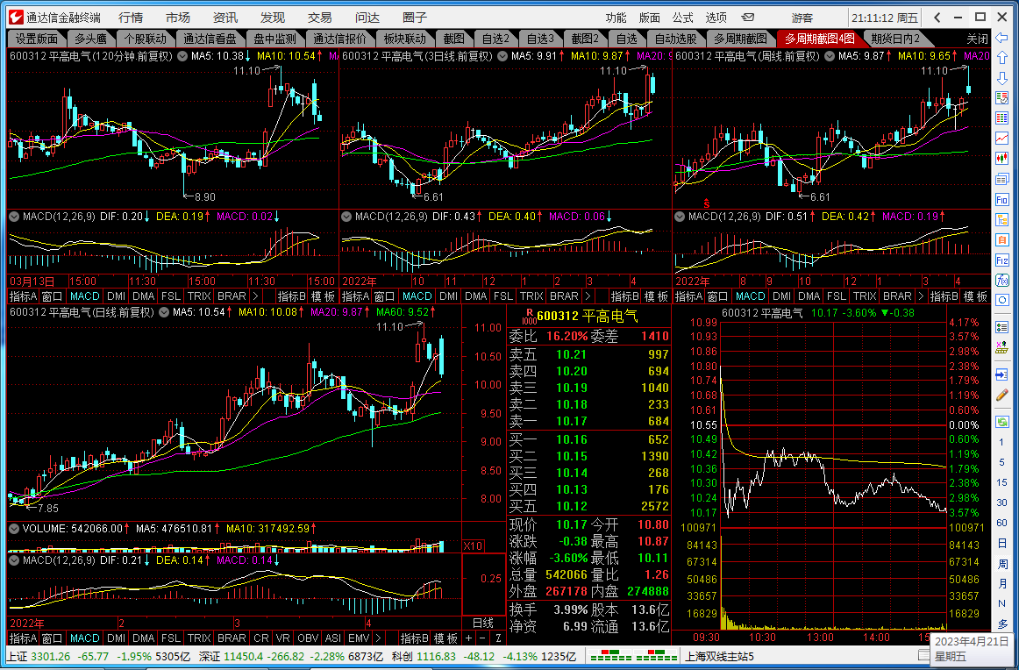Click the red-green market breadth bar in status bar

tap(634, 656)
